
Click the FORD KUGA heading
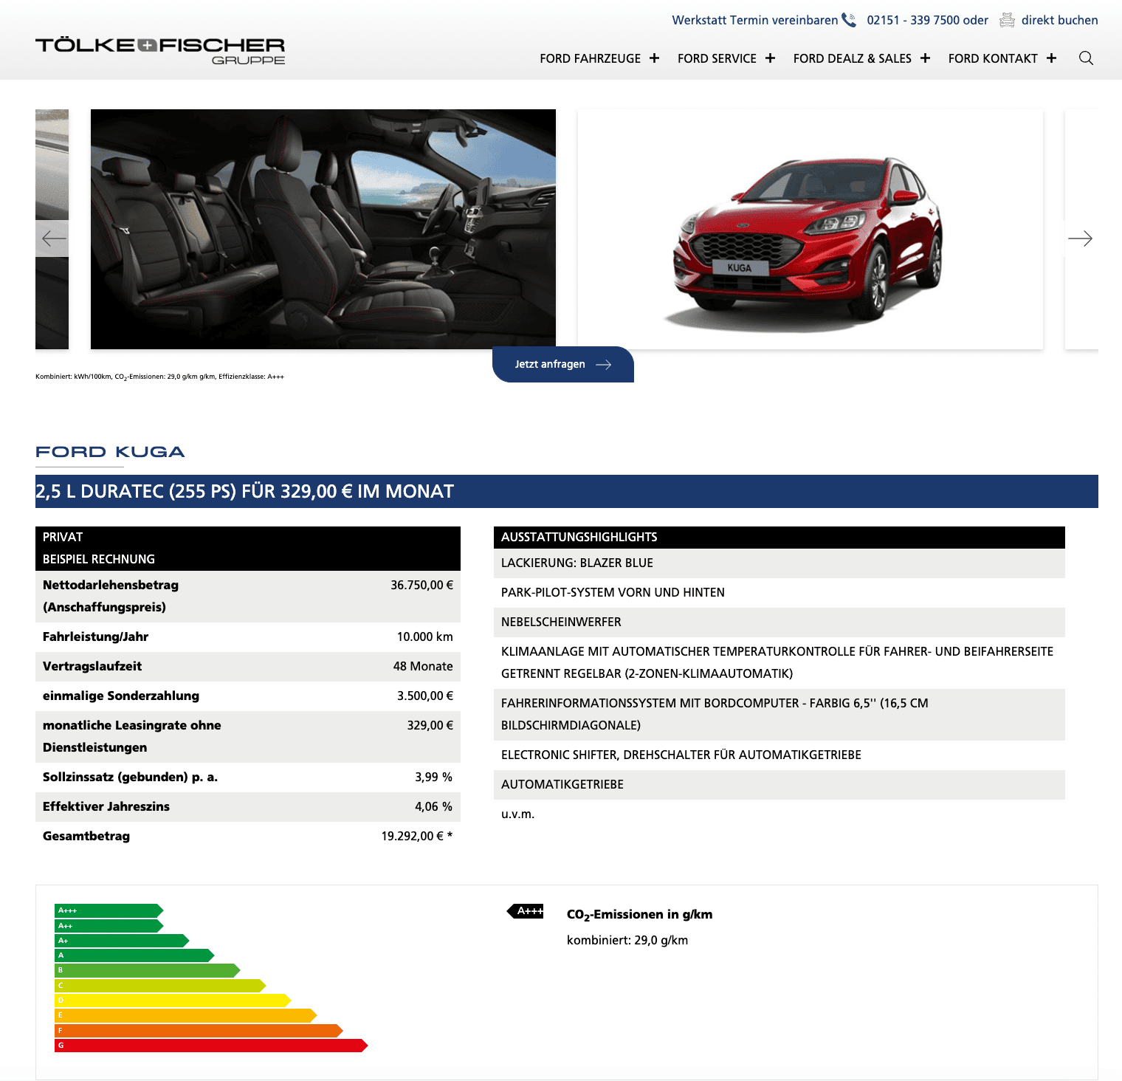(110, 452)
